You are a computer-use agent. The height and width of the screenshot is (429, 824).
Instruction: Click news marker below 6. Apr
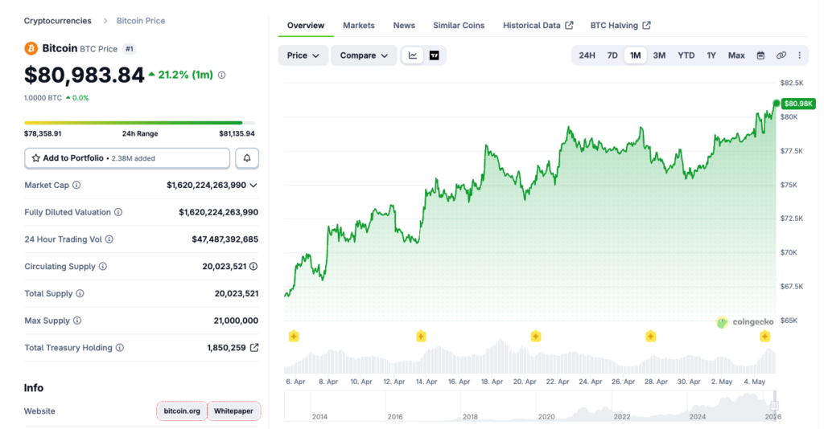(x=294, y=336)
